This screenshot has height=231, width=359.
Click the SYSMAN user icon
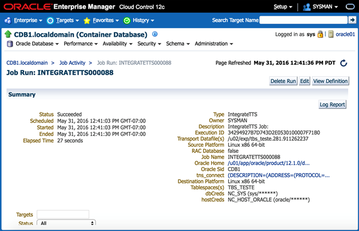coord(307,7)
